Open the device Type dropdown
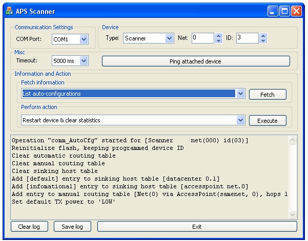The image size is (308, 241). tap(169, 38)
